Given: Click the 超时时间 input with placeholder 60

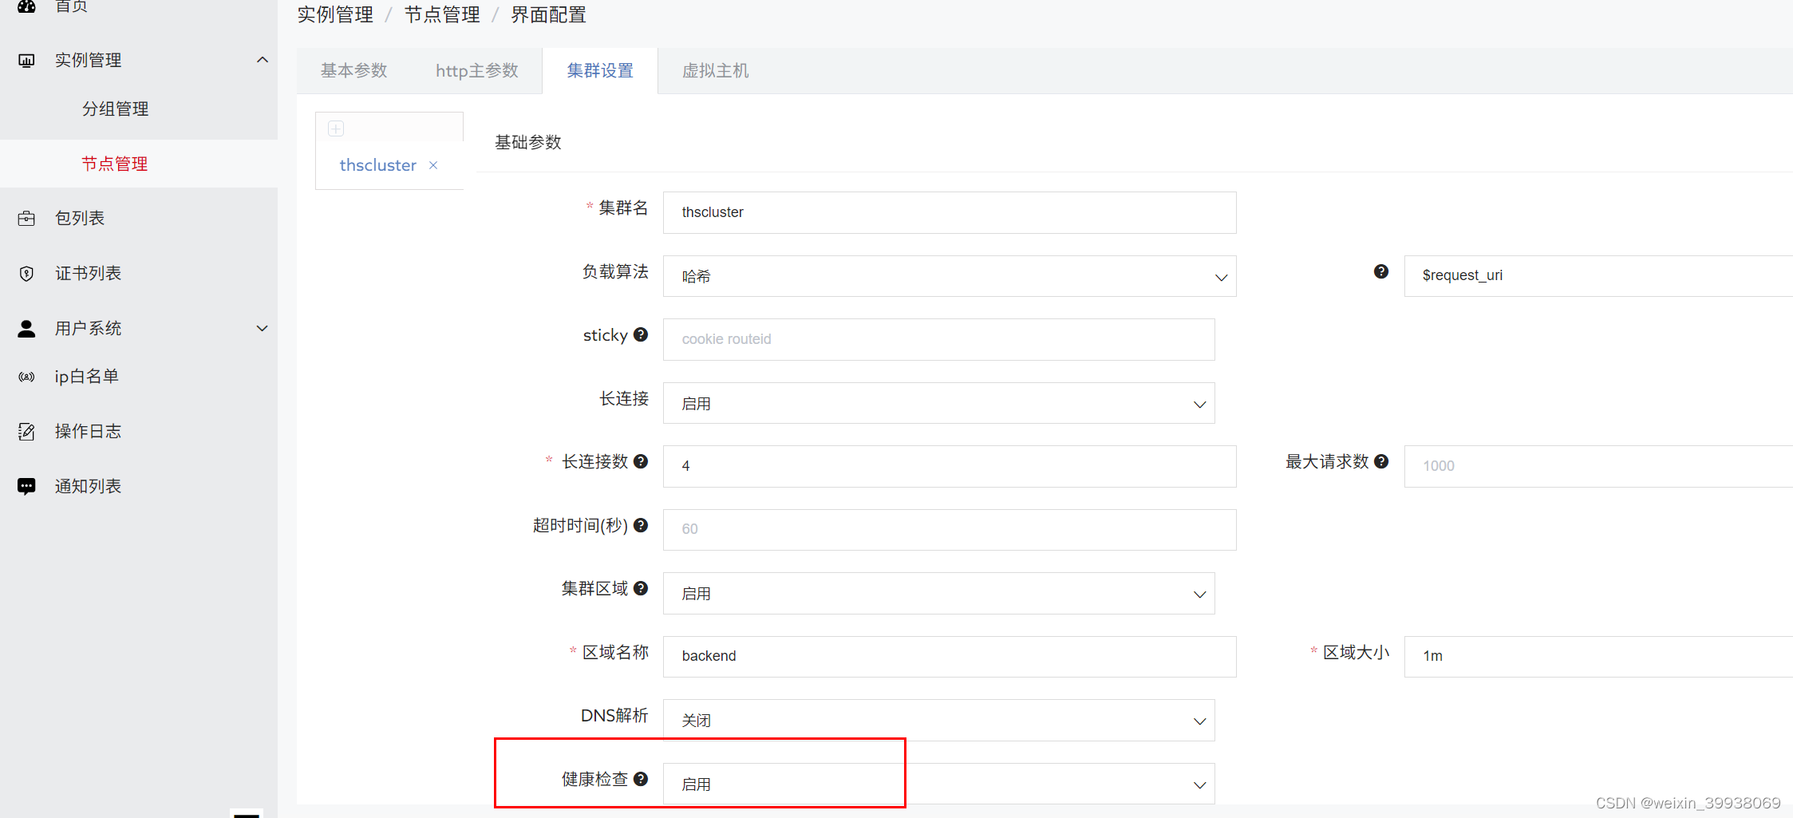Looking at the screenshot, I should coord(950,529).
